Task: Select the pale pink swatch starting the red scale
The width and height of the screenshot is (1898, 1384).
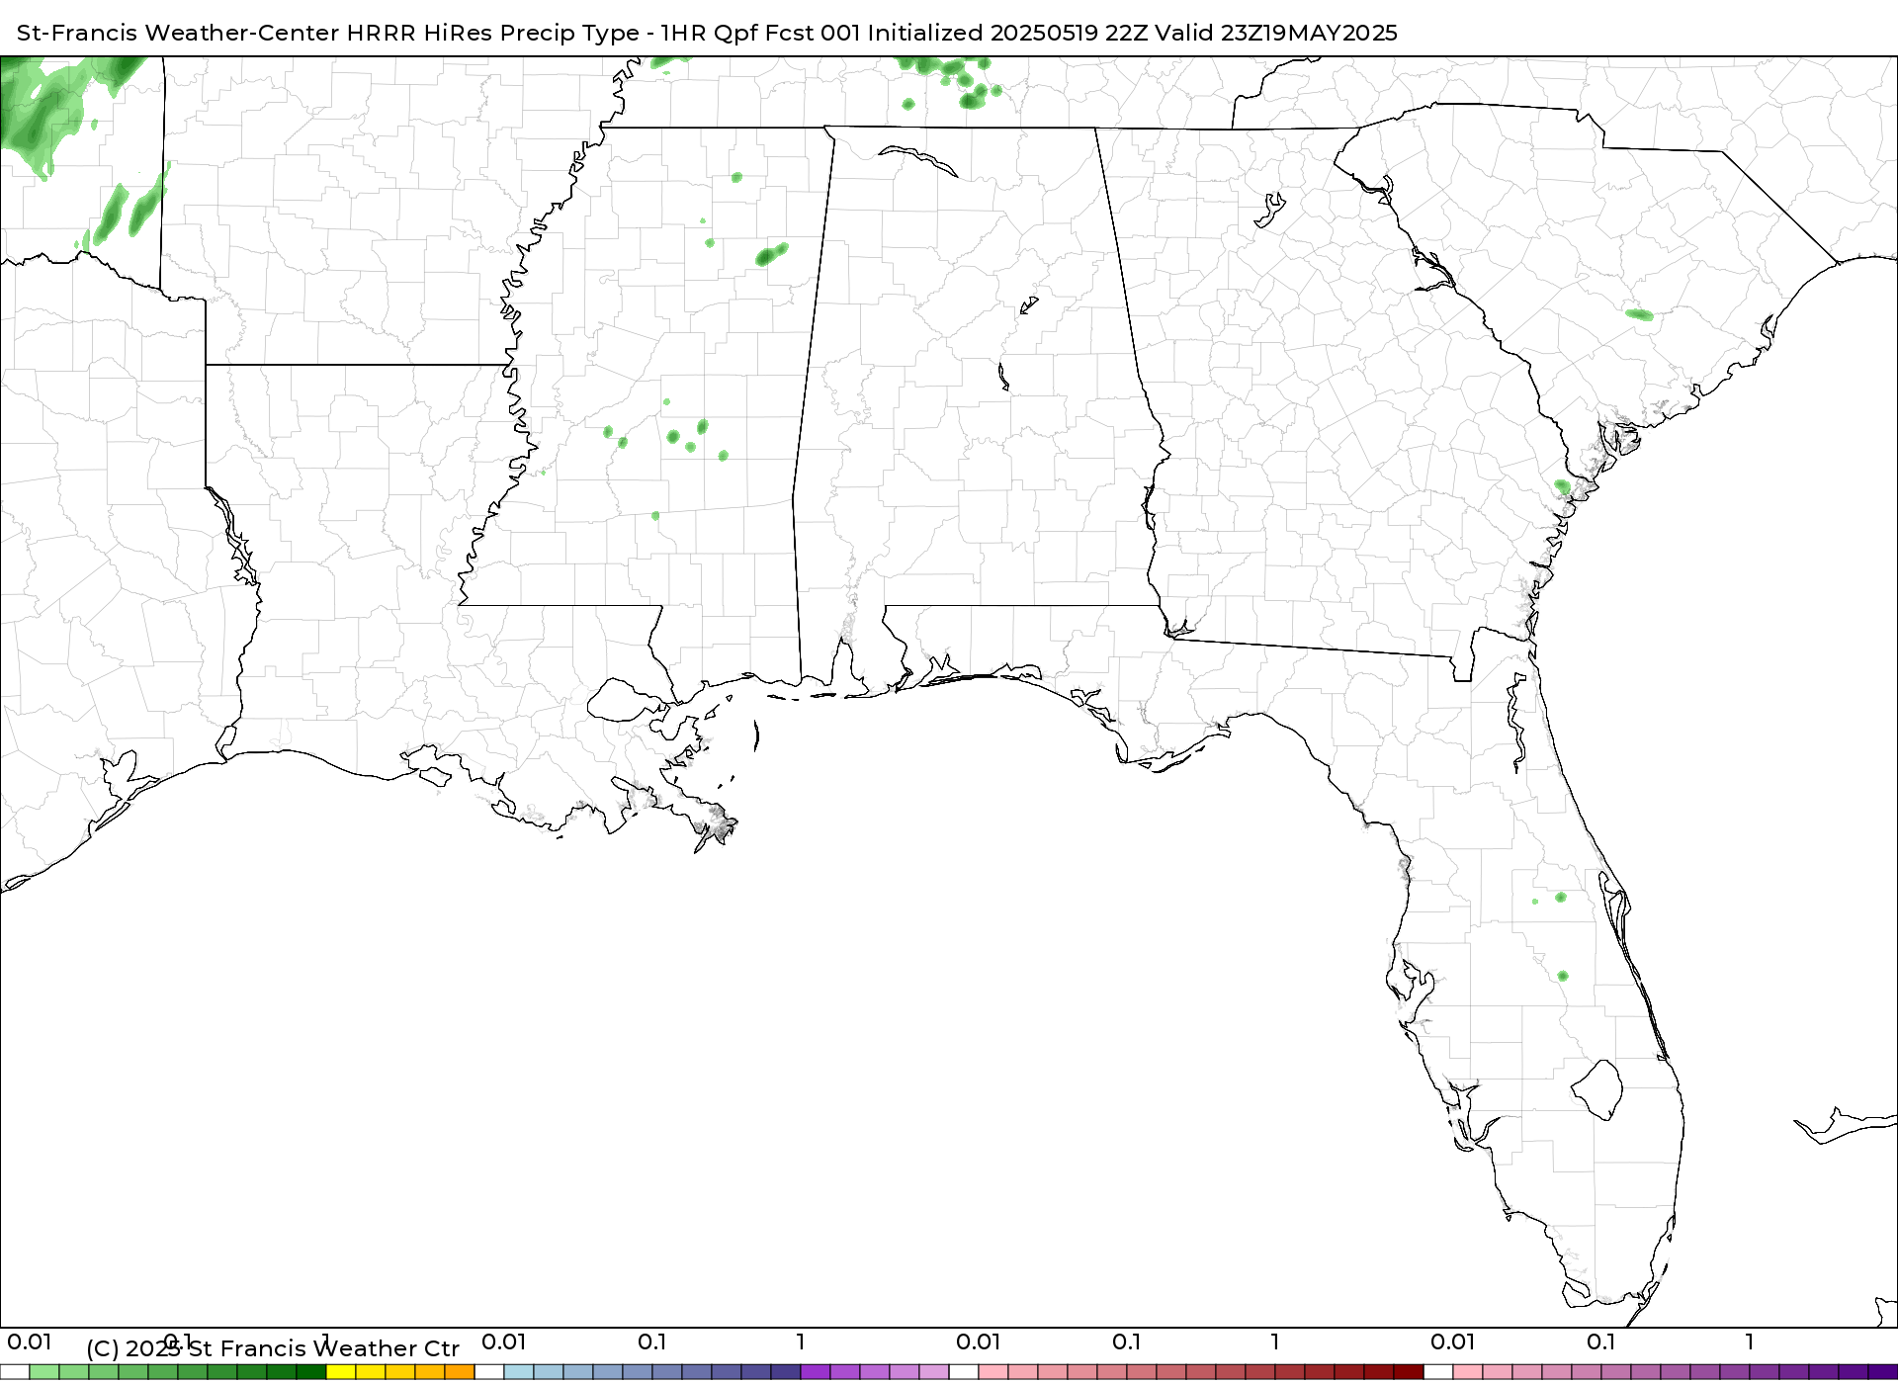Action: (x=993, y=1372)
